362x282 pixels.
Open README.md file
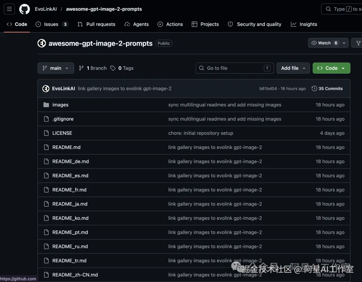[x=66, y=147]
